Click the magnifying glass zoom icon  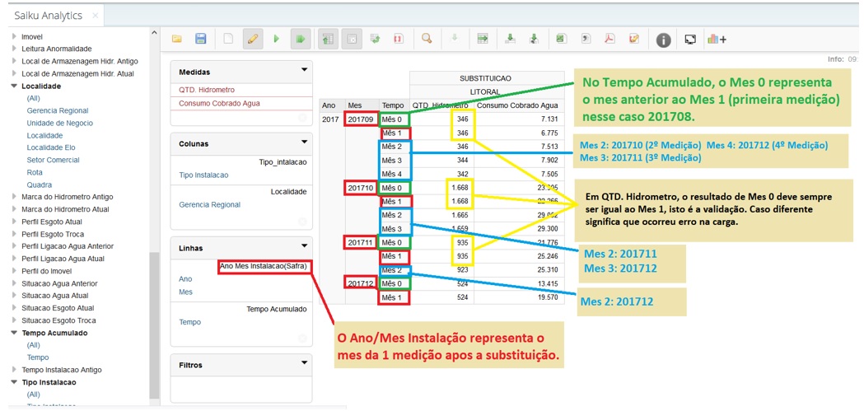(427, 39)
